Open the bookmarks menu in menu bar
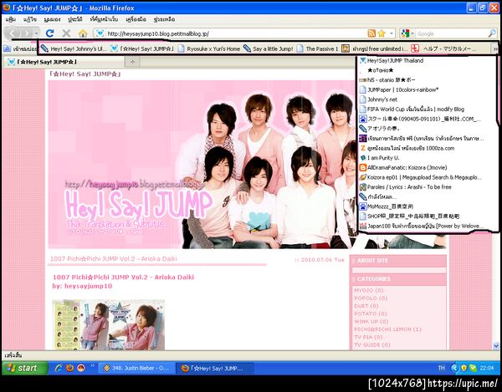This screenshot has height=392, width=502. tap(104, 19)
